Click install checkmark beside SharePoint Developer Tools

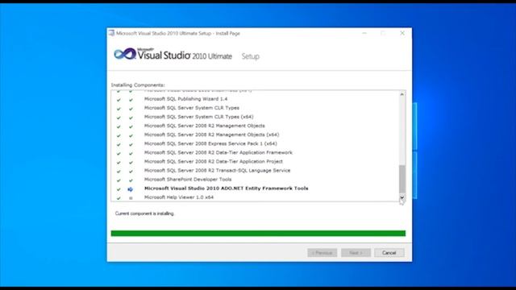131,180
